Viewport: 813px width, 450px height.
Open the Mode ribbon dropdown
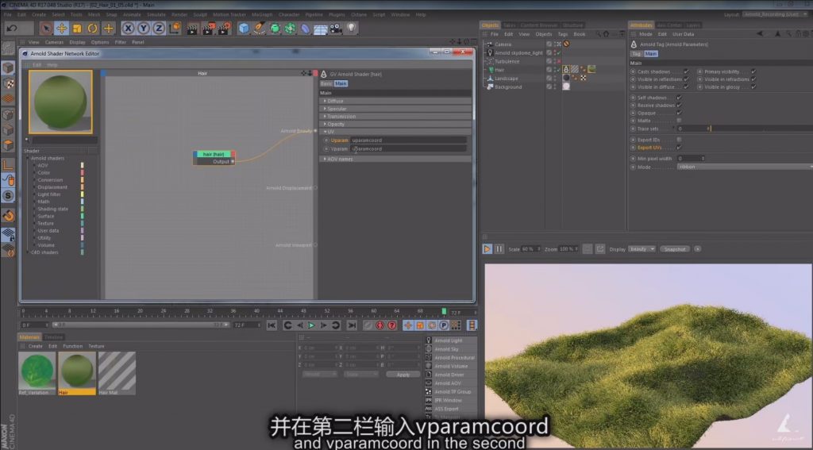point(745,167)
